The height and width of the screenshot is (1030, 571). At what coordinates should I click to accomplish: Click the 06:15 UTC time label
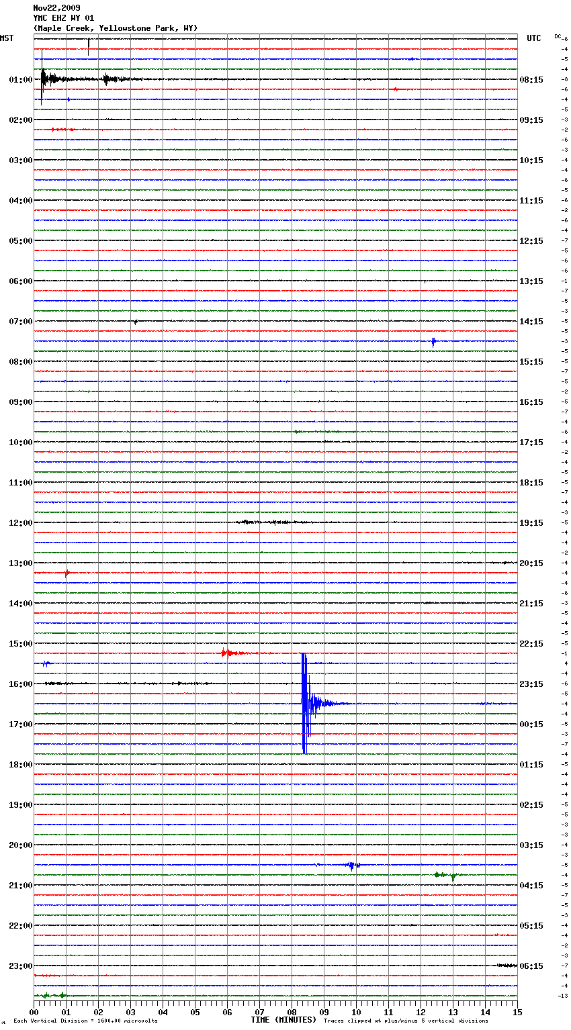(531, 966)
